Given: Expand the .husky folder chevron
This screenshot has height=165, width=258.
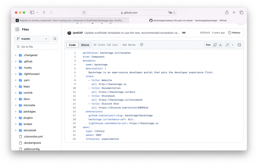Looking at the screenshot, I should coord(16,68).
